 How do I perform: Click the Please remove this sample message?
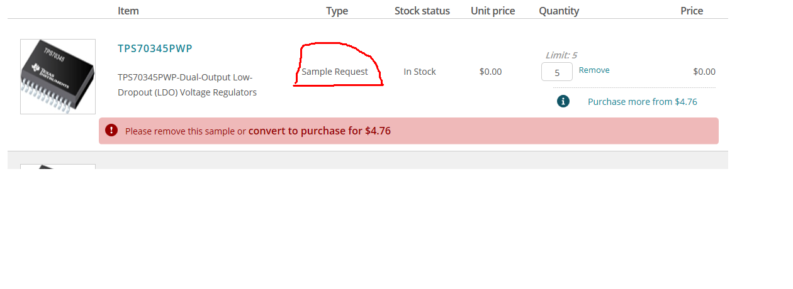[185, 131]
